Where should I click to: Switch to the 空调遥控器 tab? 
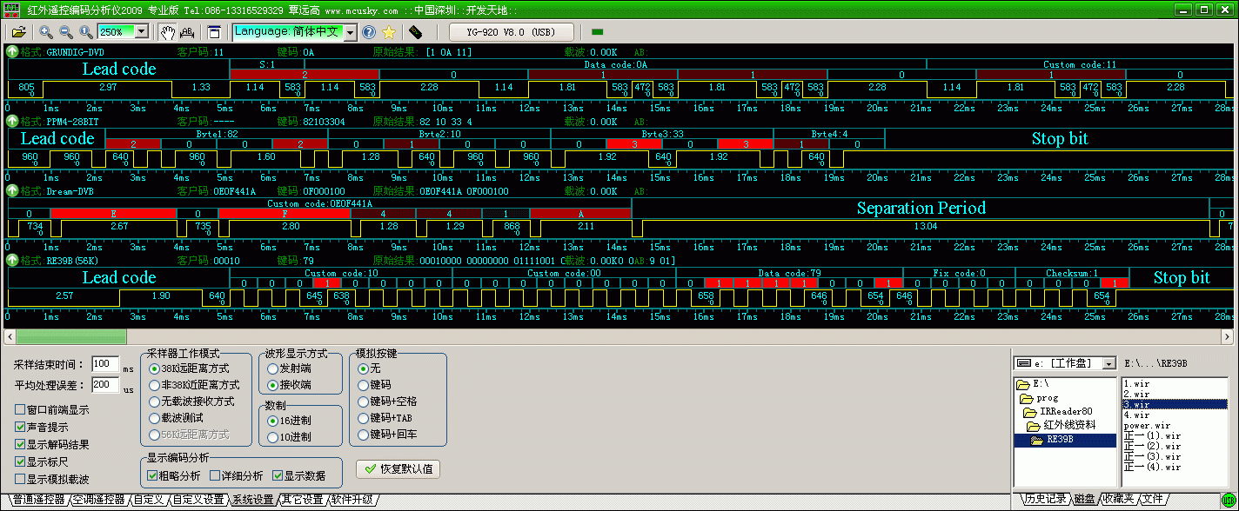[97, 500]
